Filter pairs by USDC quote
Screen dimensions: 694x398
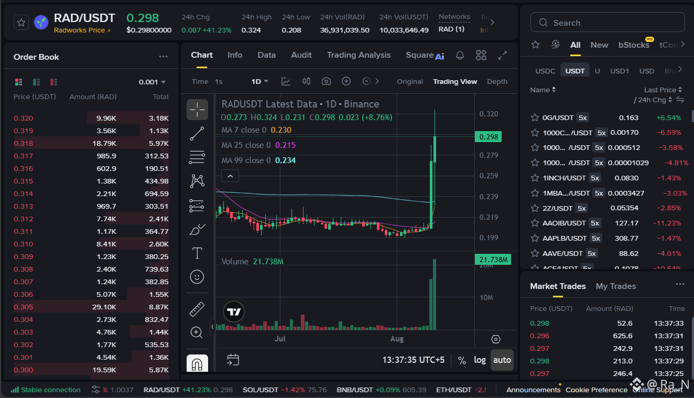545,71
